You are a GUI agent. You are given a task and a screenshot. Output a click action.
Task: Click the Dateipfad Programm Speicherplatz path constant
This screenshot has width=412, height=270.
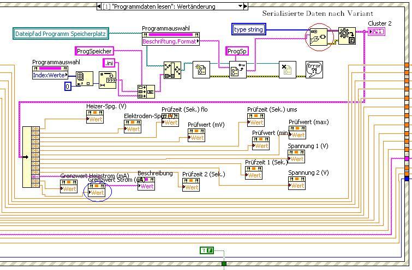[61, 34]
